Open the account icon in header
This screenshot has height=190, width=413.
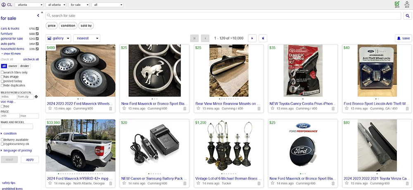tap(407, 4)
